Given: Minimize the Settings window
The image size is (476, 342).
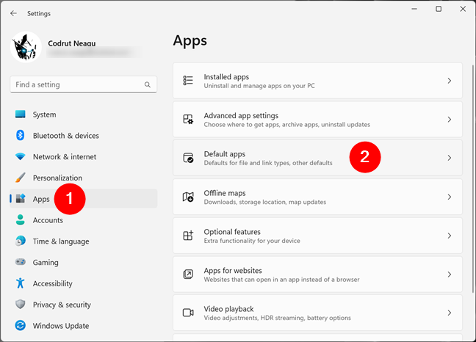Looking at the screenshot, I should 414,9.
